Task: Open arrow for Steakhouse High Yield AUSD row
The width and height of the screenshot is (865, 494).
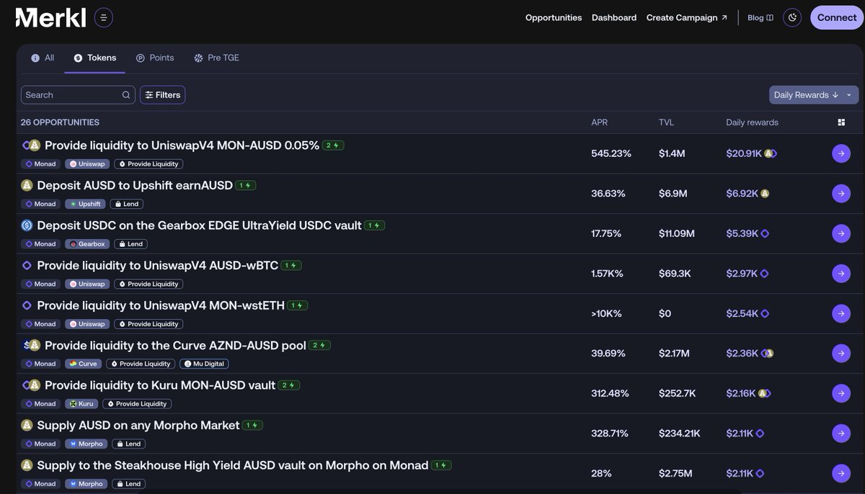Action: [x=841, y=473]
